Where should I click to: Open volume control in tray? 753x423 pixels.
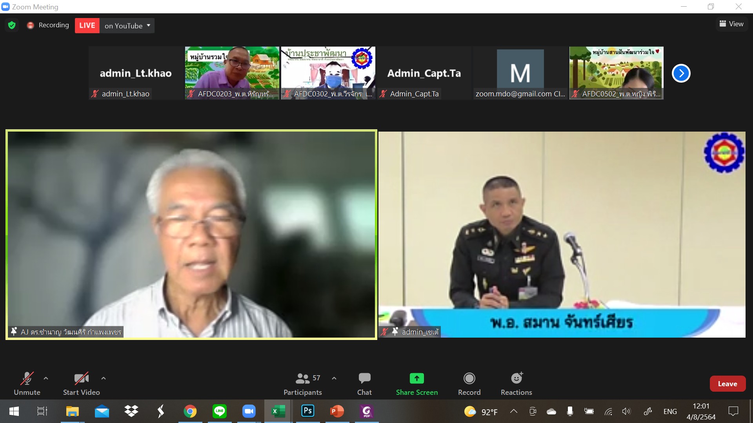point(626,411)
